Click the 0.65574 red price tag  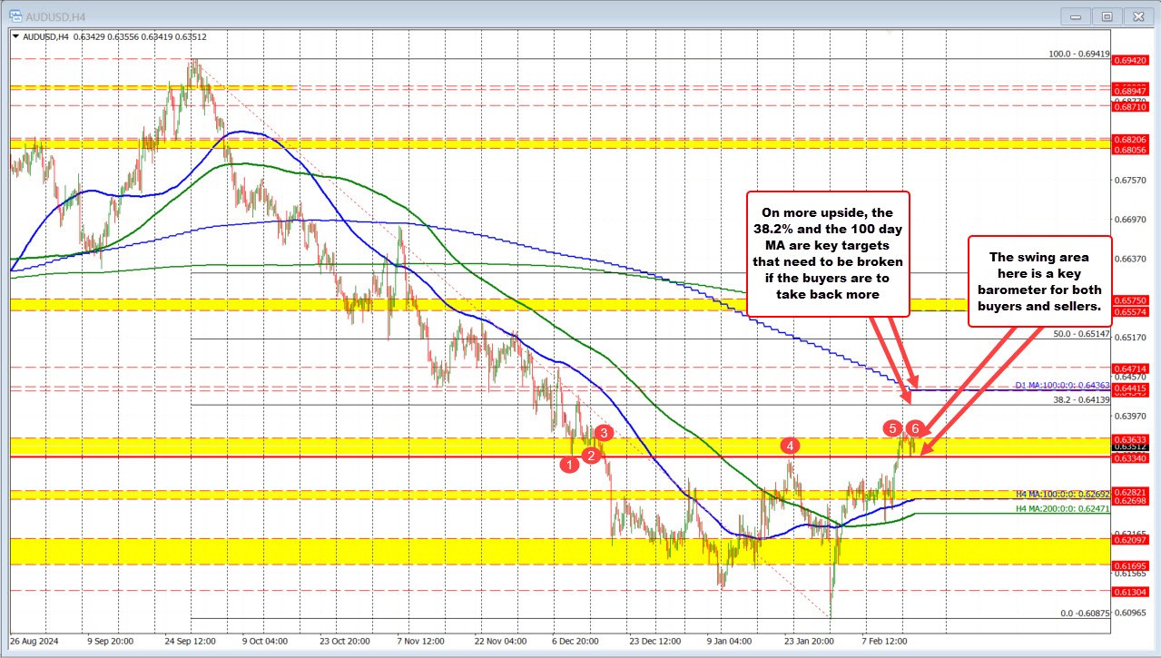[1131, 310]
